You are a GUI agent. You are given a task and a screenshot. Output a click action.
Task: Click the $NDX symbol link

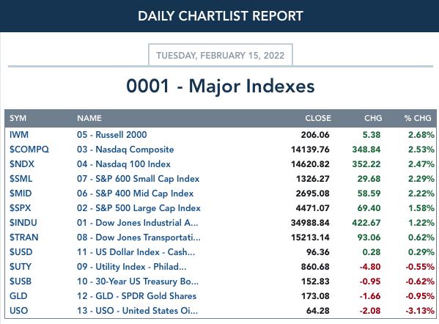(x=22, y=163)
